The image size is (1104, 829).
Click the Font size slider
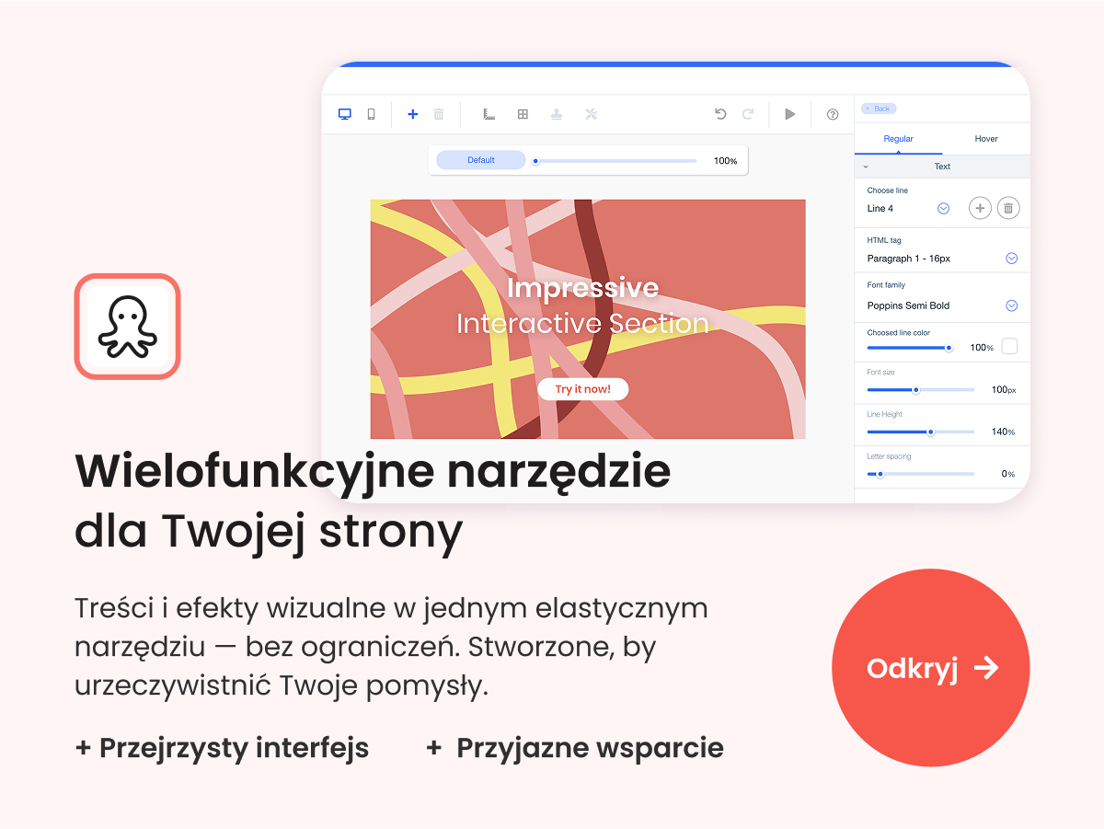920,390
